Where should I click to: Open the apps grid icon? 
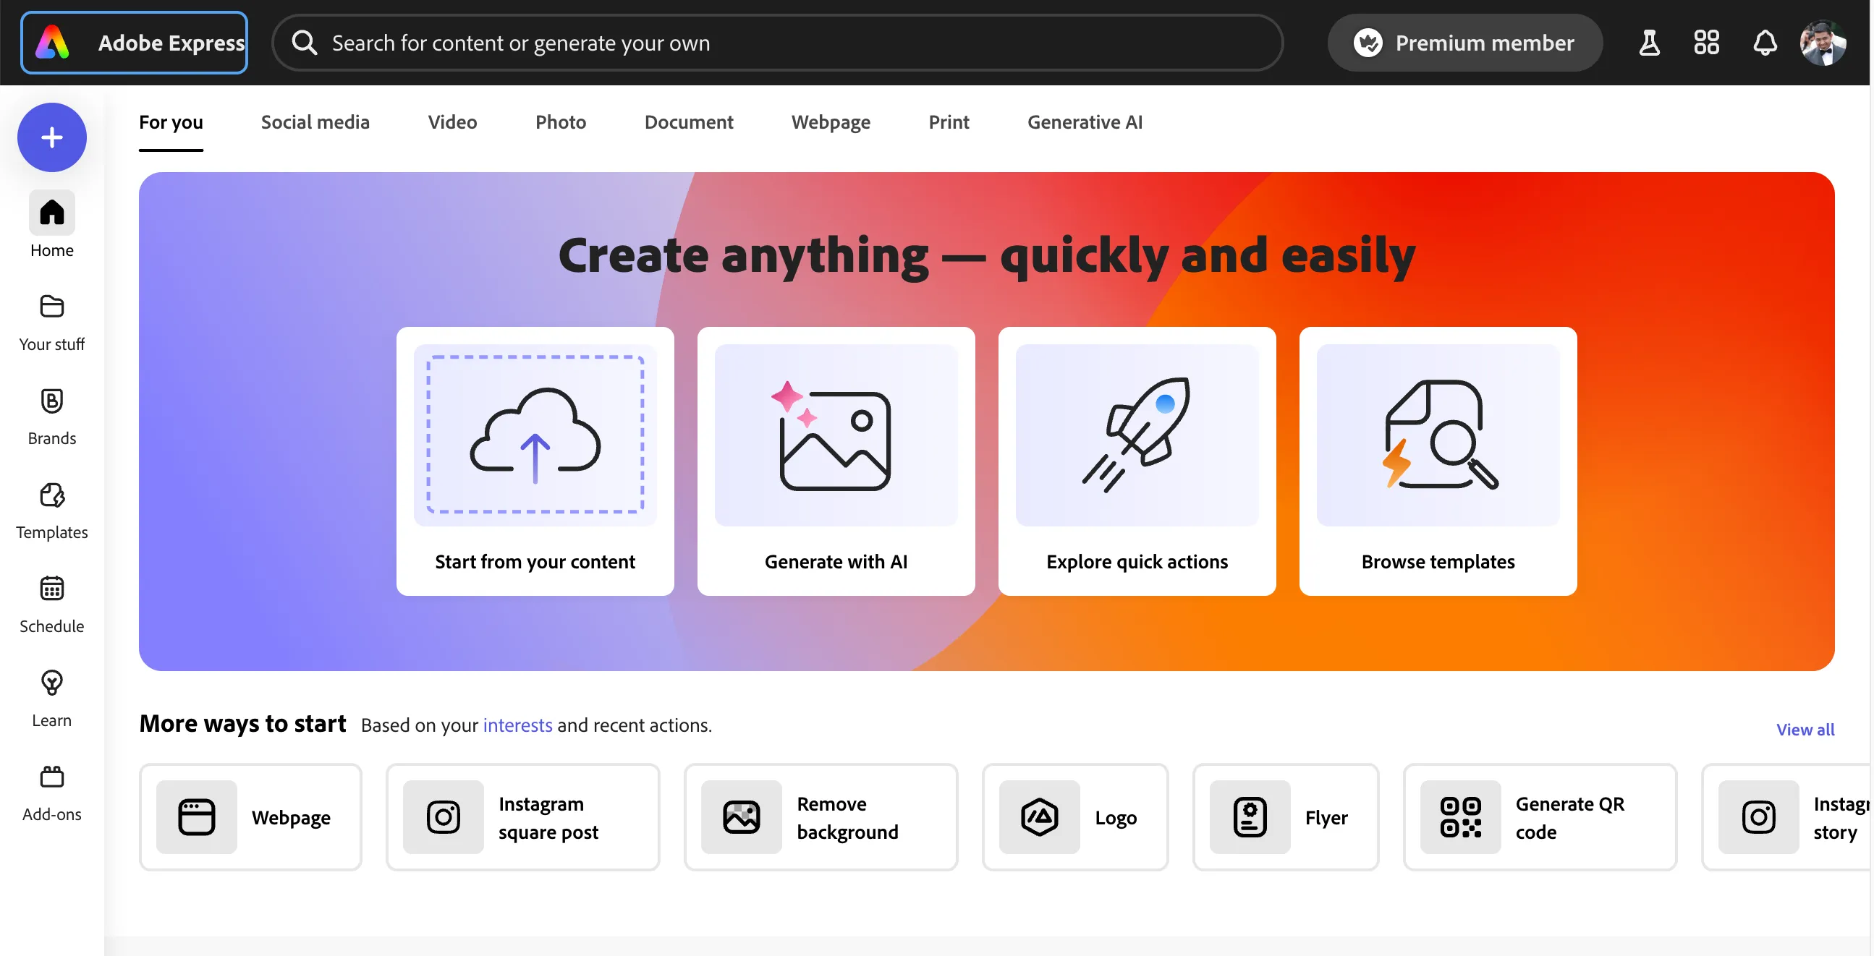coord(1706,43)
